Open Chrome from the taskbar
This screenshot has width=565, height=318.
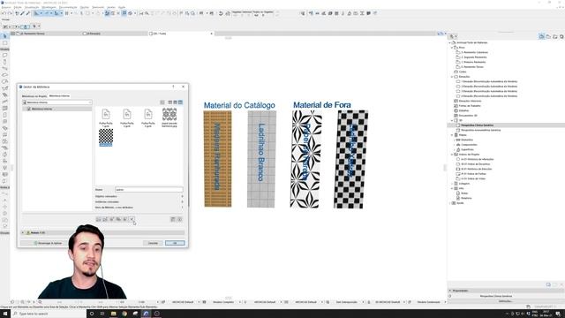click(x=124, y=314)
